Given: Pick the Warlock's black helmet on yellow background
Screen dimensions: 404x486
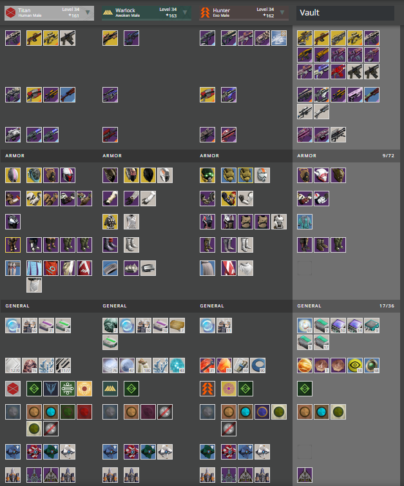Looking at the screenshot, I should tap(148, 175).
